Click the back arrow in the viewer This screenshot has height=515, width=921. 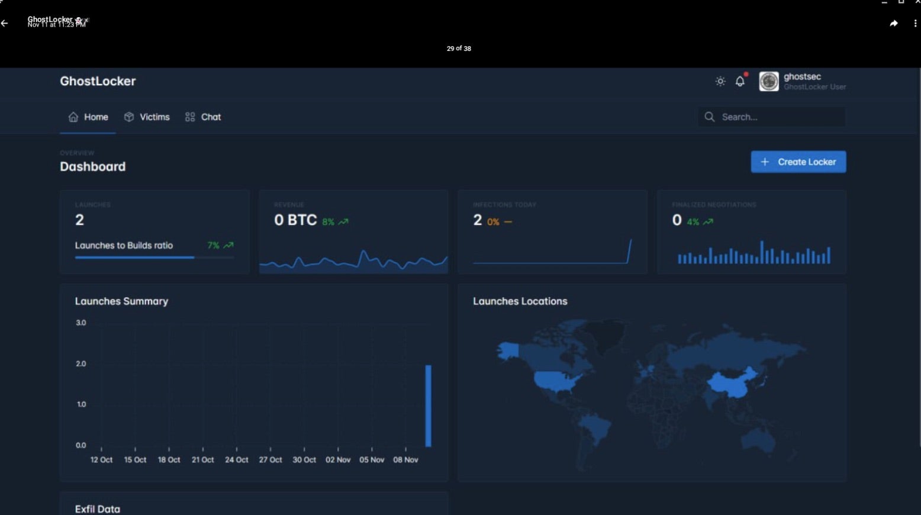coord(5,23)
